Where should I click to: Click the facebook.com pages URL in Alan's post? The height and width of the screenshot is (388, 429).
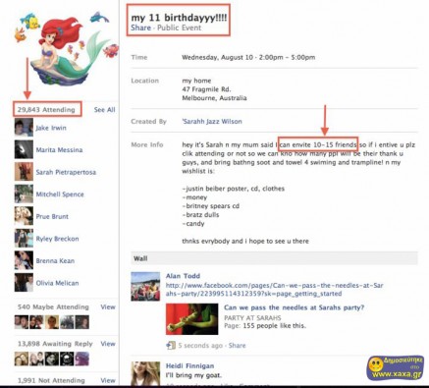click(x=275, y=290)
